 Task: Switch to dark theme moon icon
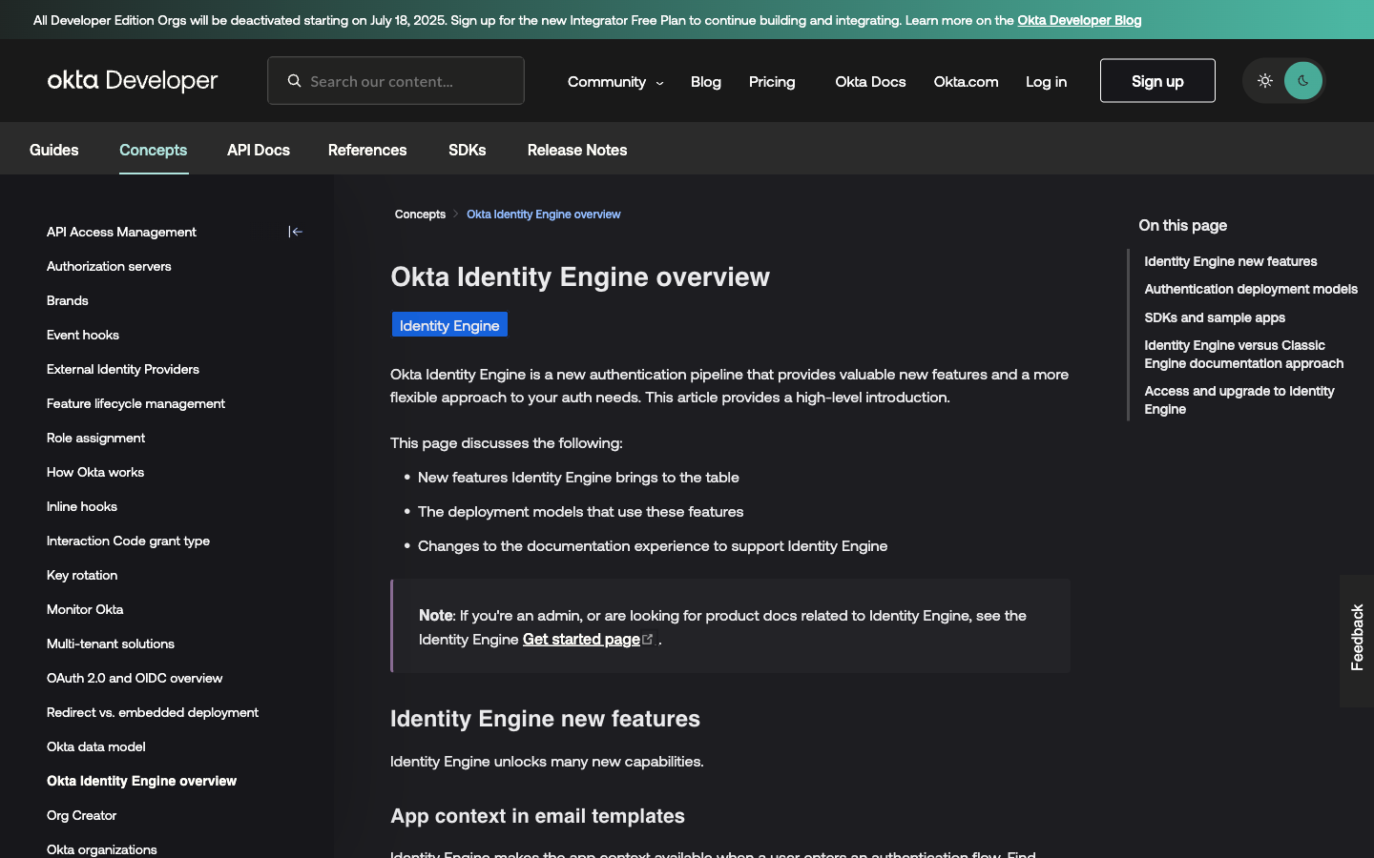pyautogui.click(x=1303, y=81)
